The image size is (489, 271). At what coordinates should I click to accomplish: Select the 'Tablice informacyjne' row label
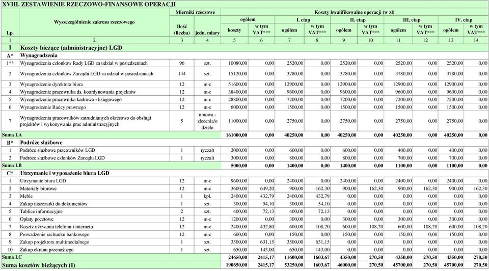pos(41,211)
